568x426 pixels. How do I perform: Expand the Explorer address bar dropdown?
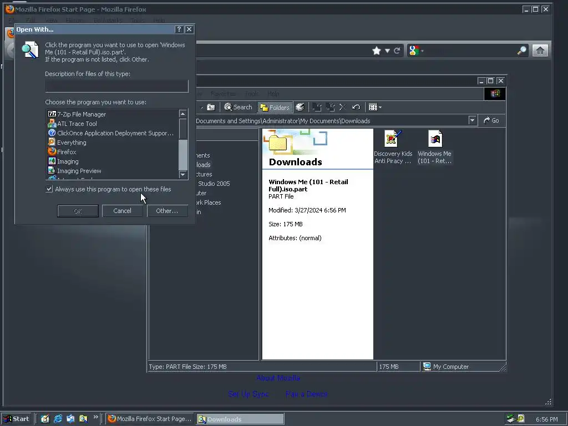(472, 120)
